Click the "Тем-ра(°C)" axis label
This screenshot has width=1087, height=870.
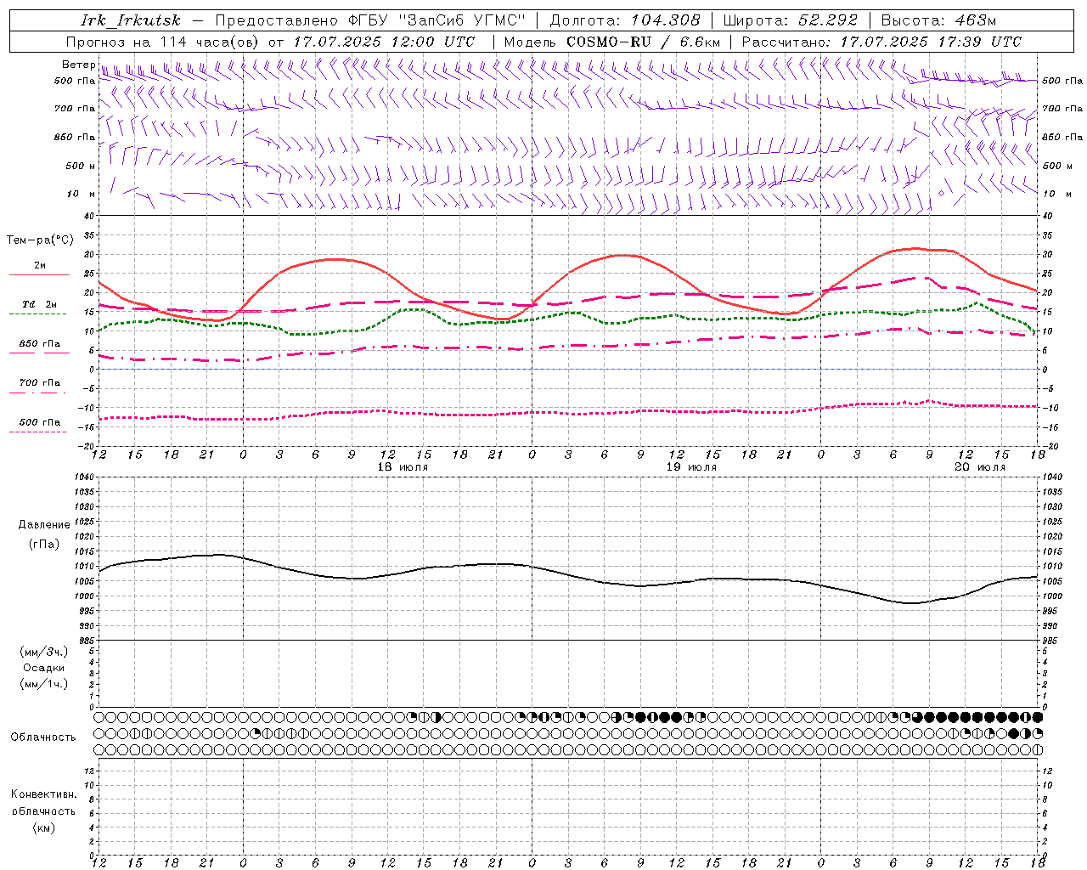[40, 240]
